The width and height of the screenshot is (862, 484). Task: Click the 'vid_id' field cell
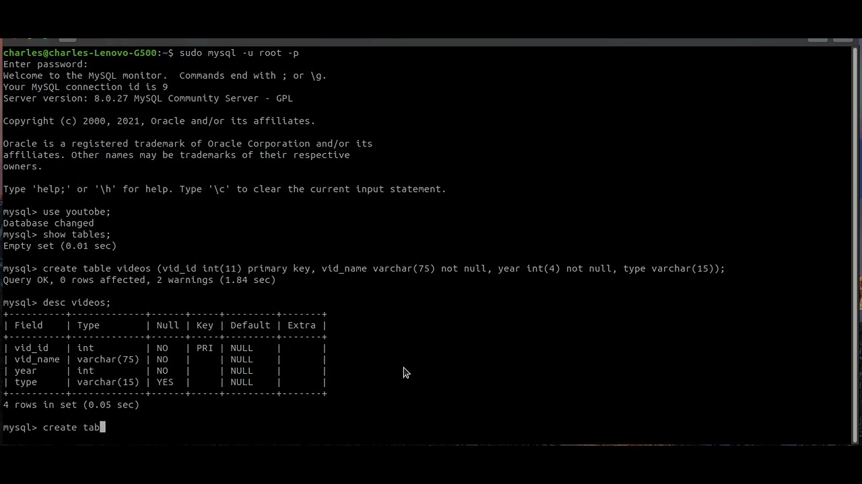31,348
